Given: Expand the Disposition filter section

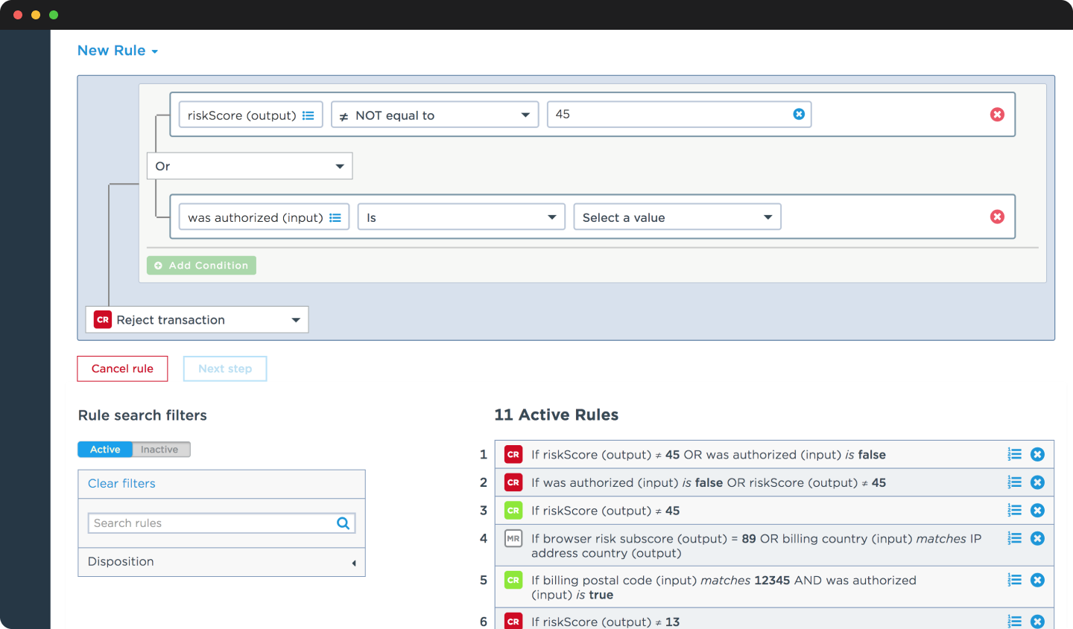Looking at the screenshot, I should 221,562.
